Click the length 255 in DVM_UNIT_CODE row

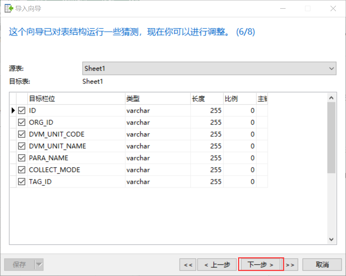pos(207,134)
